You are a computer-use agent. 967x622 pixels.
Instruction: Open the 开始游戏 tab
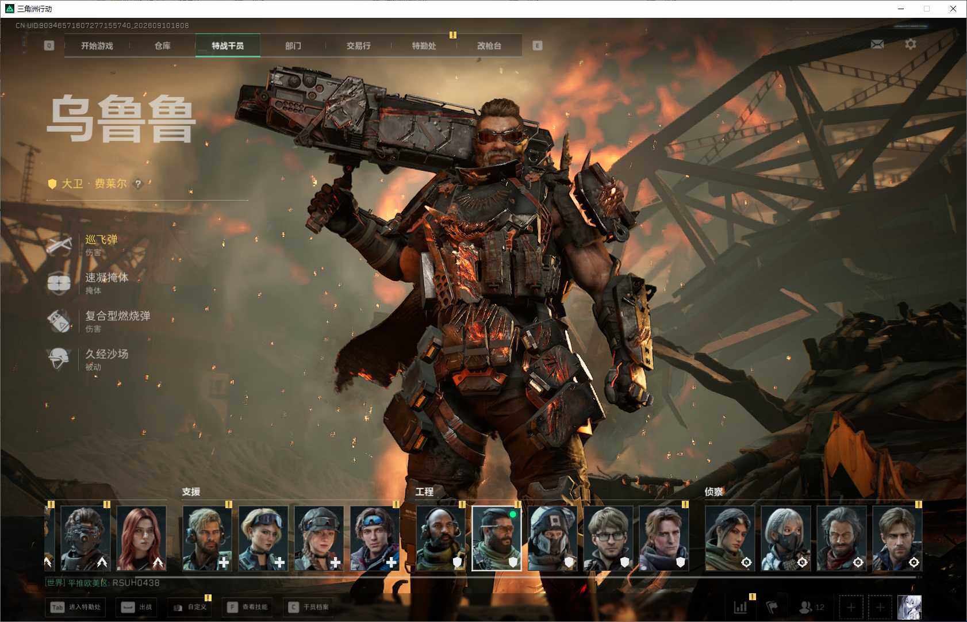click(97, 46)
